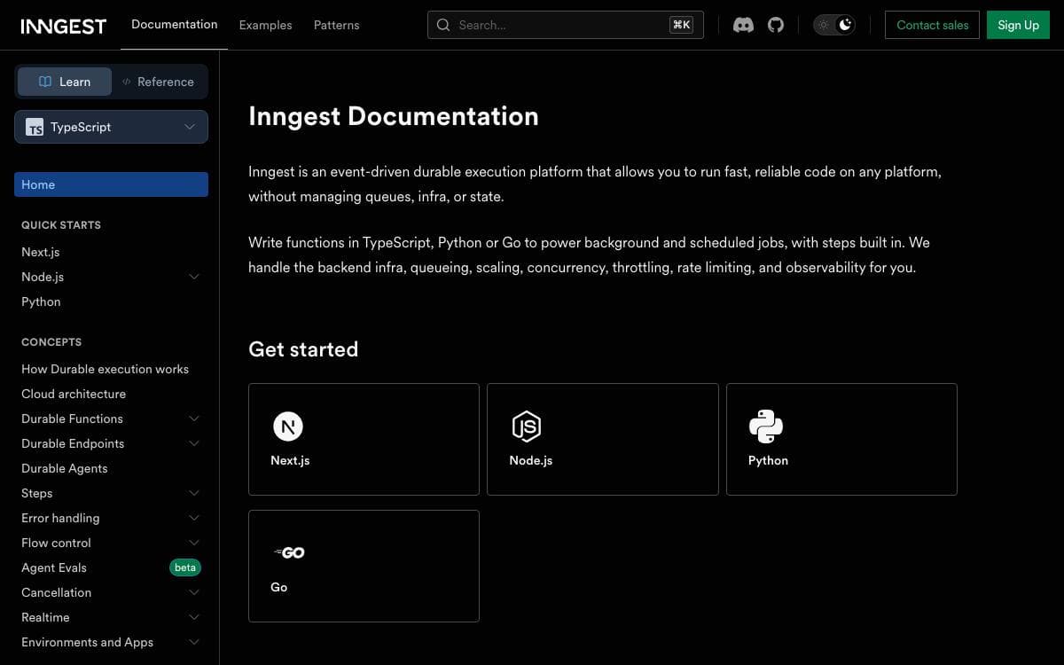The image size is (1064, 665).
Task: Open the Patterns tab
Action: [336, 25]
